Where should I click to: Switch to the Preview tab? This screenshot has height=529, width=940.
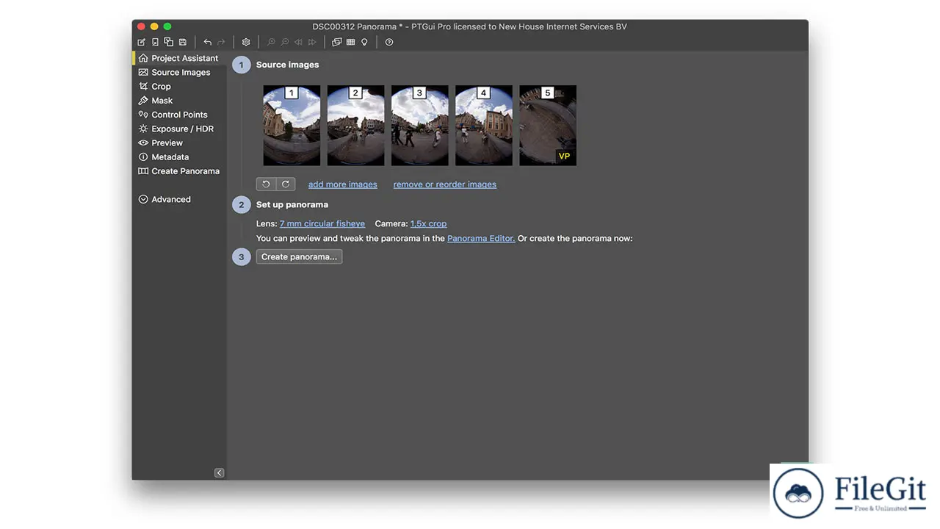point(179,143)
